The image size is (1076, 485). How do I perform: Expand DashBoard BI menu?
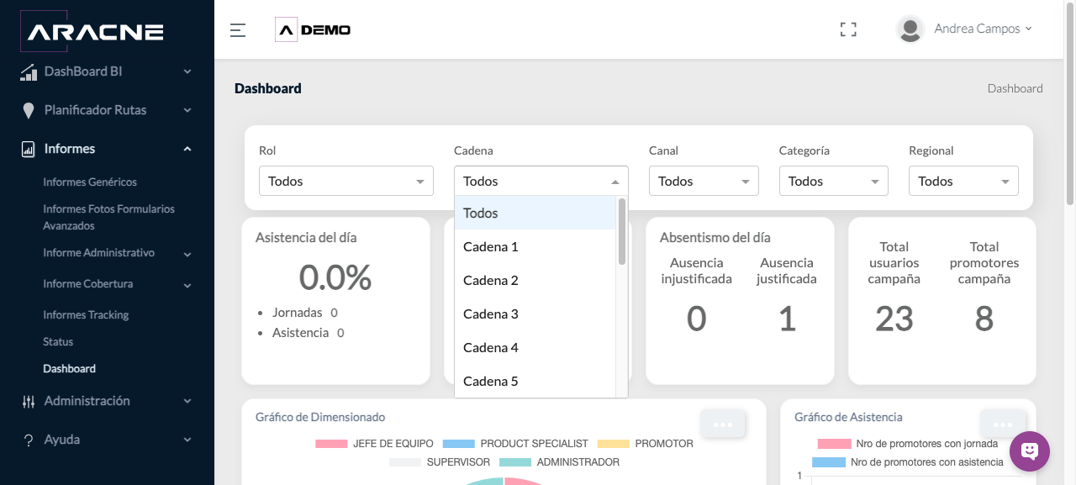tap(187, 72)
